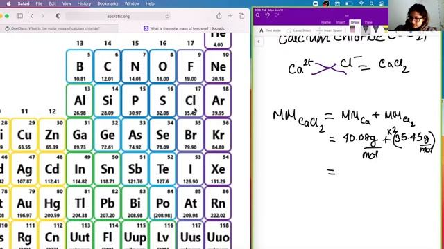Click the Lead (Pb) element tile
This screenshot has width=444, height=249.
[108, 203]
